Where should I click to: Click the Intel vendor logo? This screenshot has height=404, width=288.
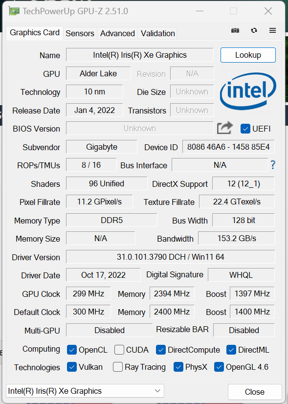click(x=248, y=91)
